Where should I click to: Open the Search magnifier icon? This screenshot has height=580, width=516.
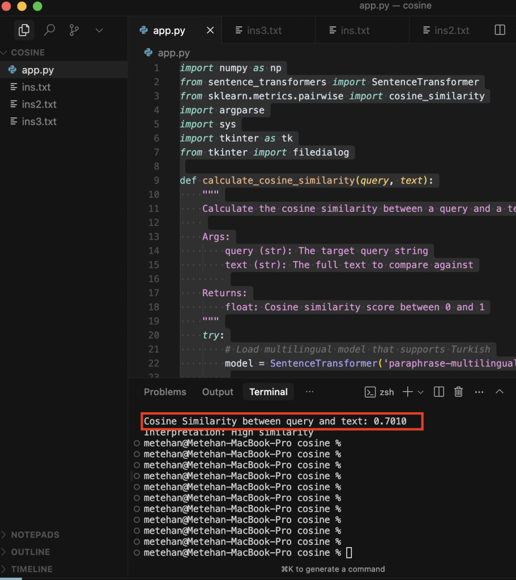(49, 30)
